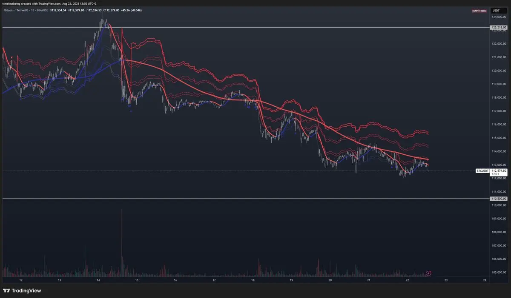
Task: Click the 114,000.00 price axis label
Action: [499, 151]
